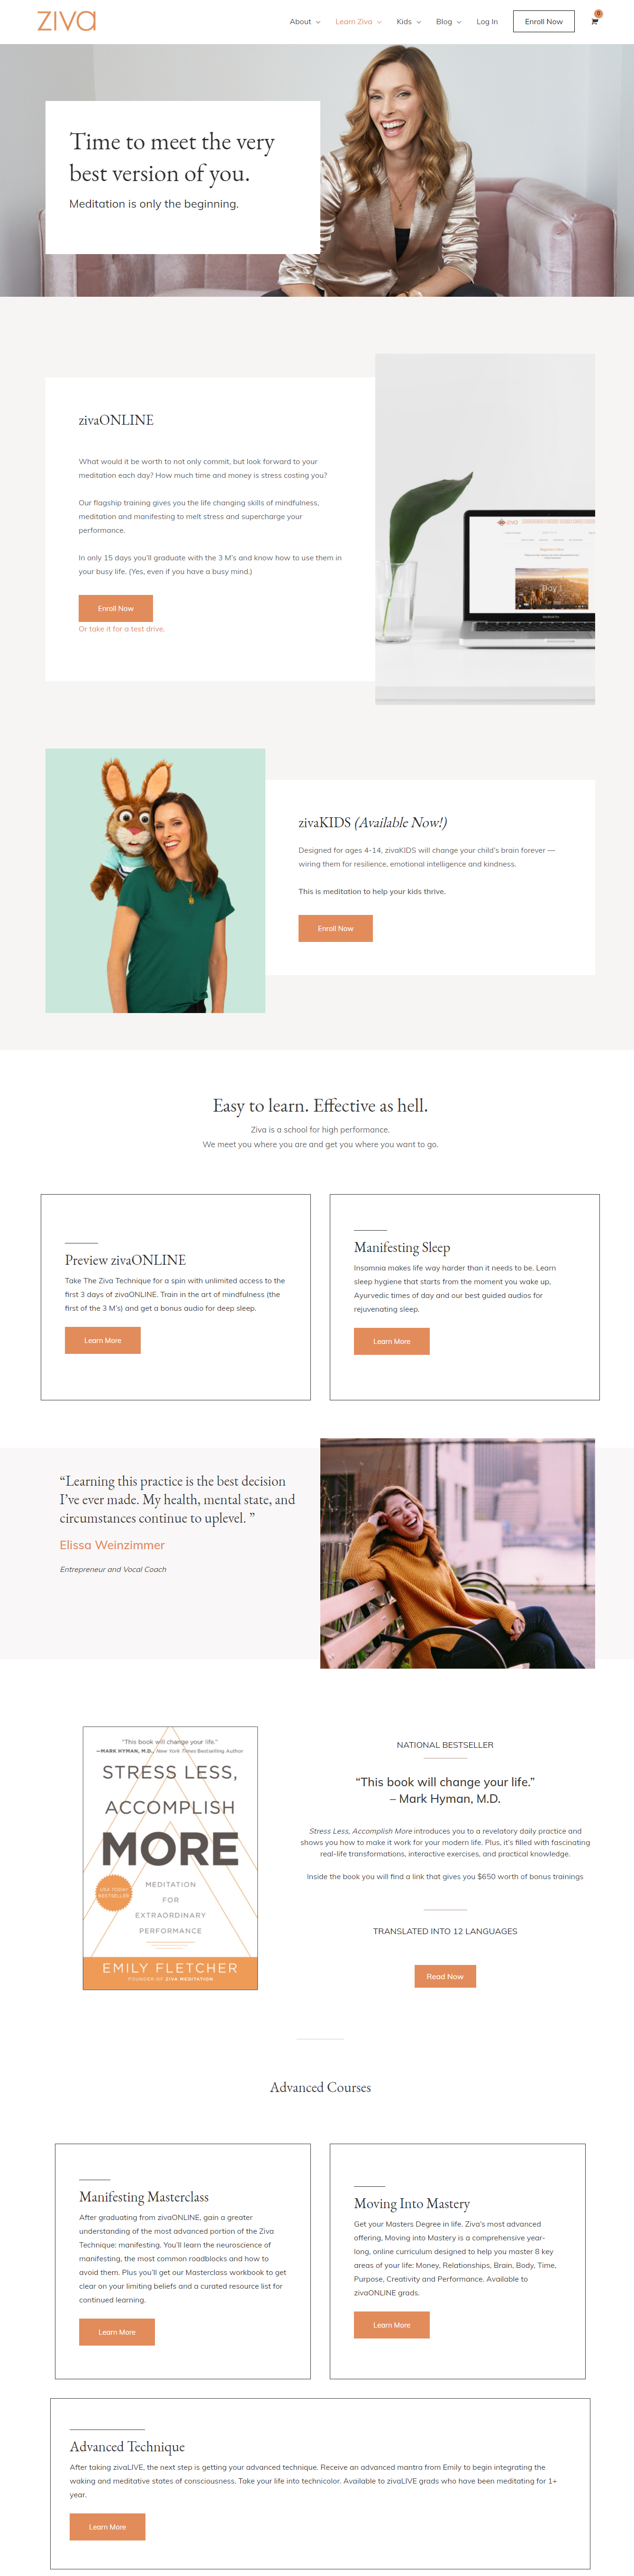The width and height of the screenshot is (634, 2576).
Task: Follow the 'Or take it for a test drive' link
Action: [x=122, y=629]
